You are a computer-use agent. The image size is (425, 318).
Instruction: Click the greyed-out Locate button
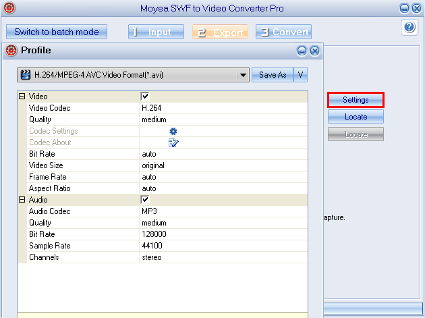356,134
